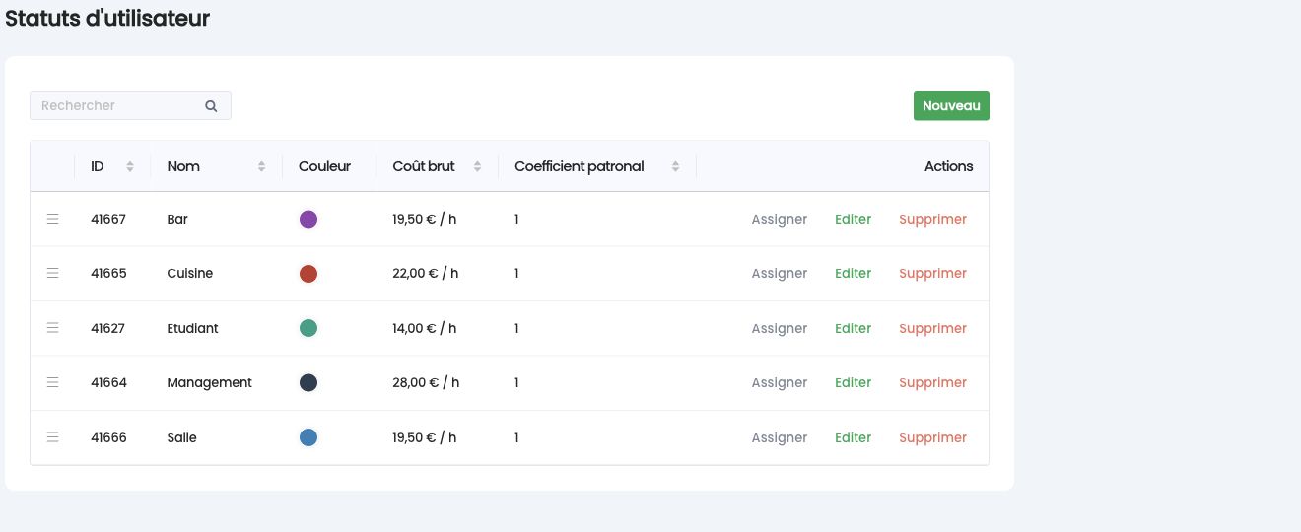Assign the Etudiant status
The width and height of the screenshot is (1301, 532).
[780, 328]
